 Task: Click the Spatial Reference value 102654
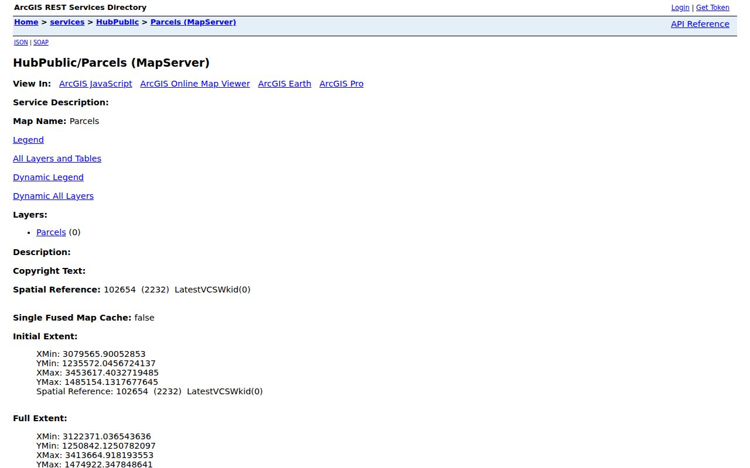point(120,290)
